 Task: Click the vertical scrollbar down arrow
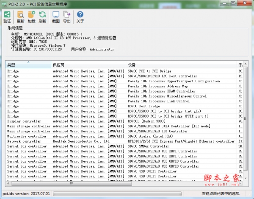tap(246, 178)
